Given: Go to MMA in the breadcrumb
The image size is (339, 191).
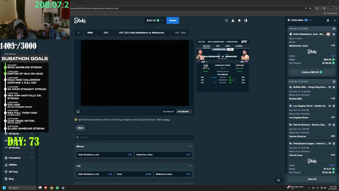Looking at the screenshot, I should click(90, 33).
